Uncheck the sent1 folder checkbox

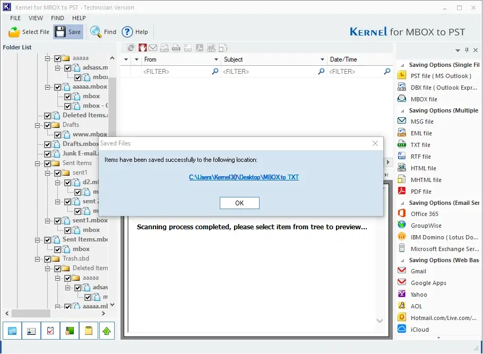(58, 173)
